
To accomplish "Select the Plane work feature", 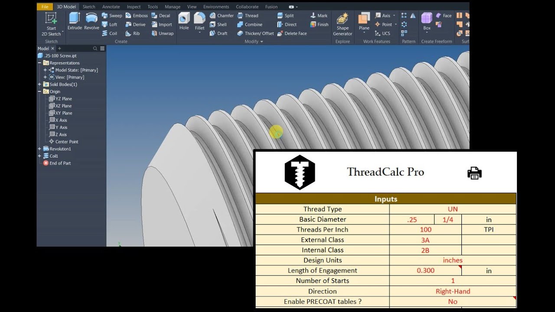I will [364, 22].
